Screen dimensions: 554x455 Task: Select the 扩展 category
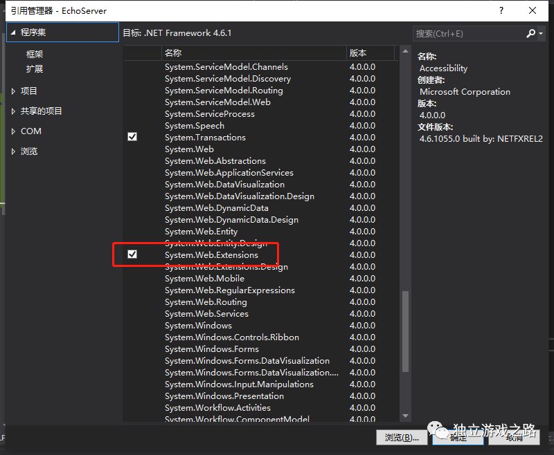pos(35,69)
